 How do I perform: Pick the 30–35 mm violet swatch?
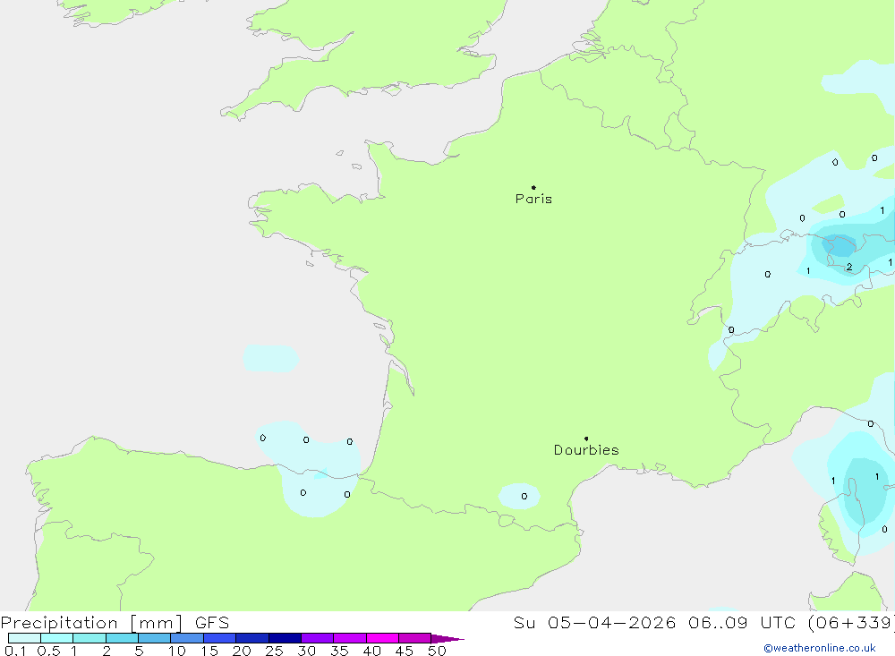317,638
